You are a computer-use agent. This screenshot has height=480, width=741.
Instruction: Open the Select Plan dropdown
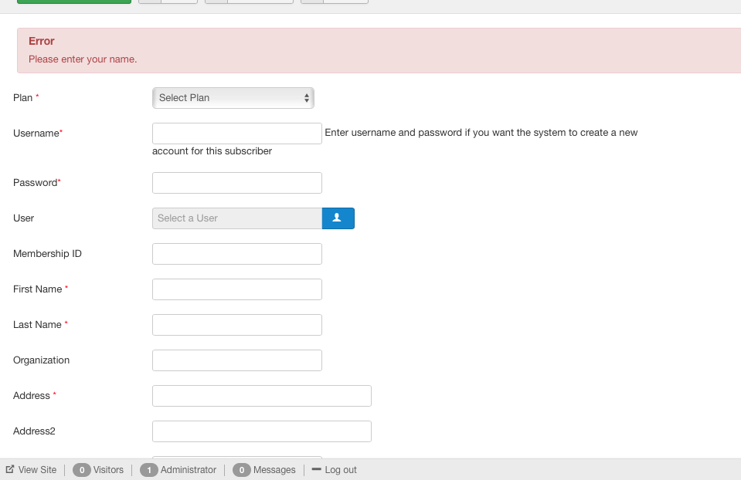[233, 98]
